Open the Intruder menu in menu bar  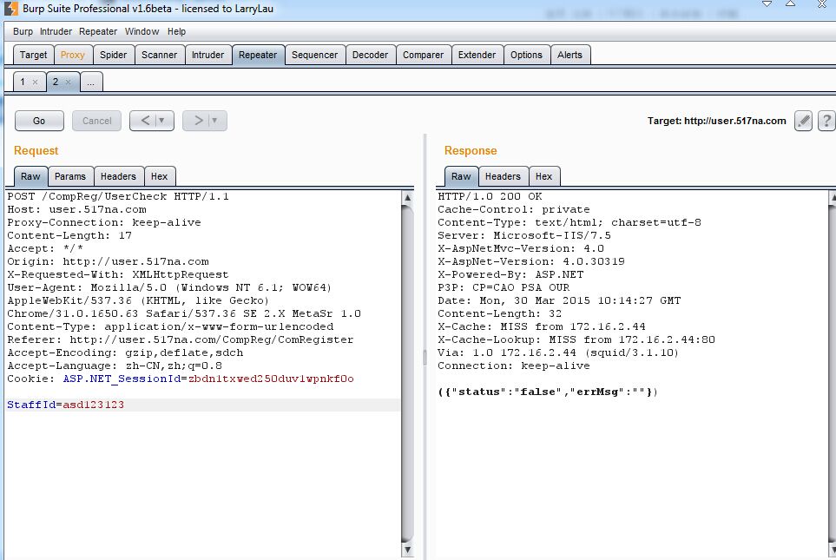[x=56, y=31]
